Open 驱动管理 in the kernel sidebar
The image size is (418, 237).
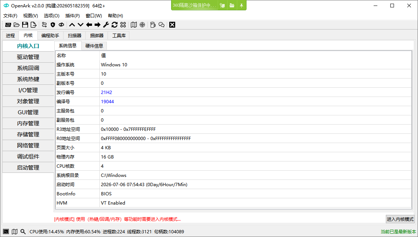(x=28, y=57)
